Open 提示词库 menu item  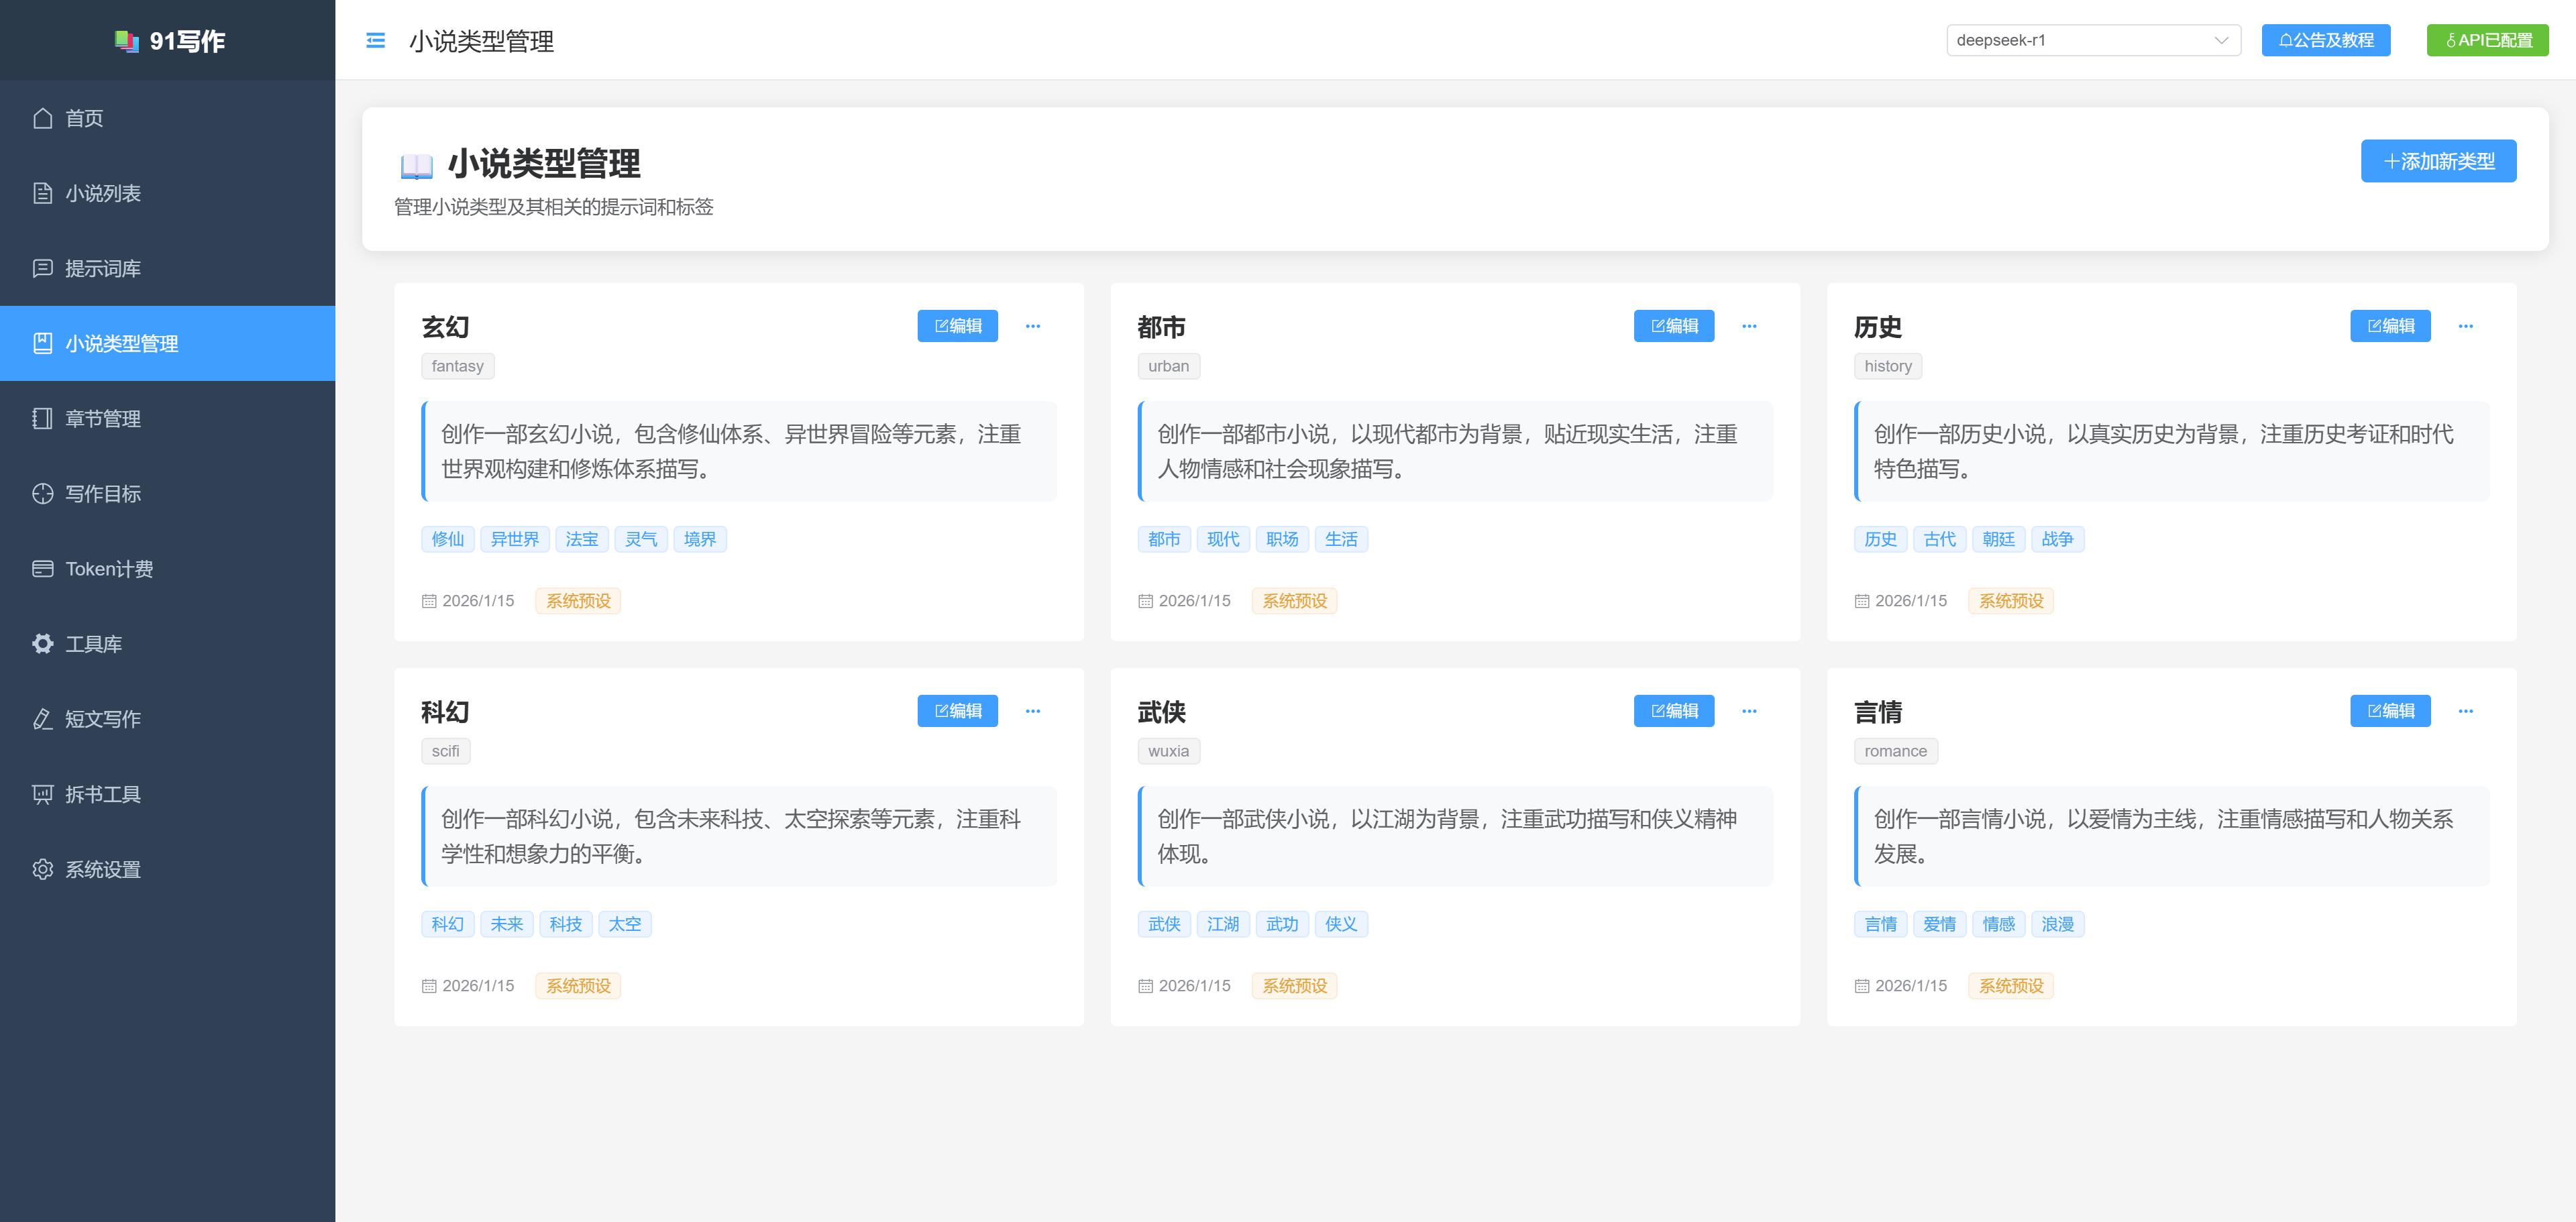(x=103, y=268)
